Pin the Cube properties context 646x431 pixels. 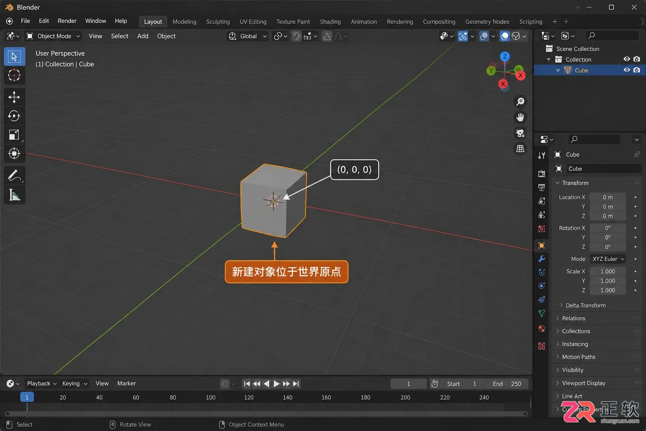[637, 154]
